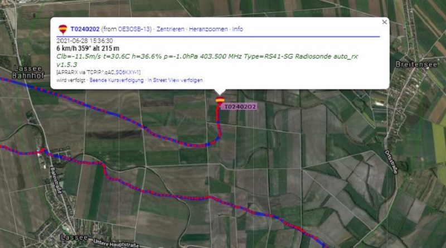Image resolution: width=446 pixels, height=248 pixels.
Task: Open the SQ6KXY-1 igate link
Action: 128,72
